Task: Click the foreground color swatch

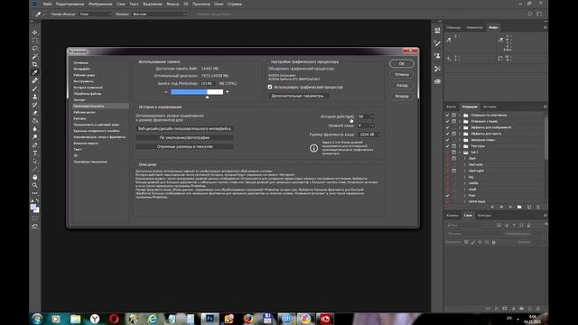Action: tap(33, 207)
